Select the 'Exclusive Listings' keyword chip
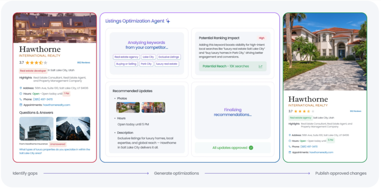 pos(169,57)
